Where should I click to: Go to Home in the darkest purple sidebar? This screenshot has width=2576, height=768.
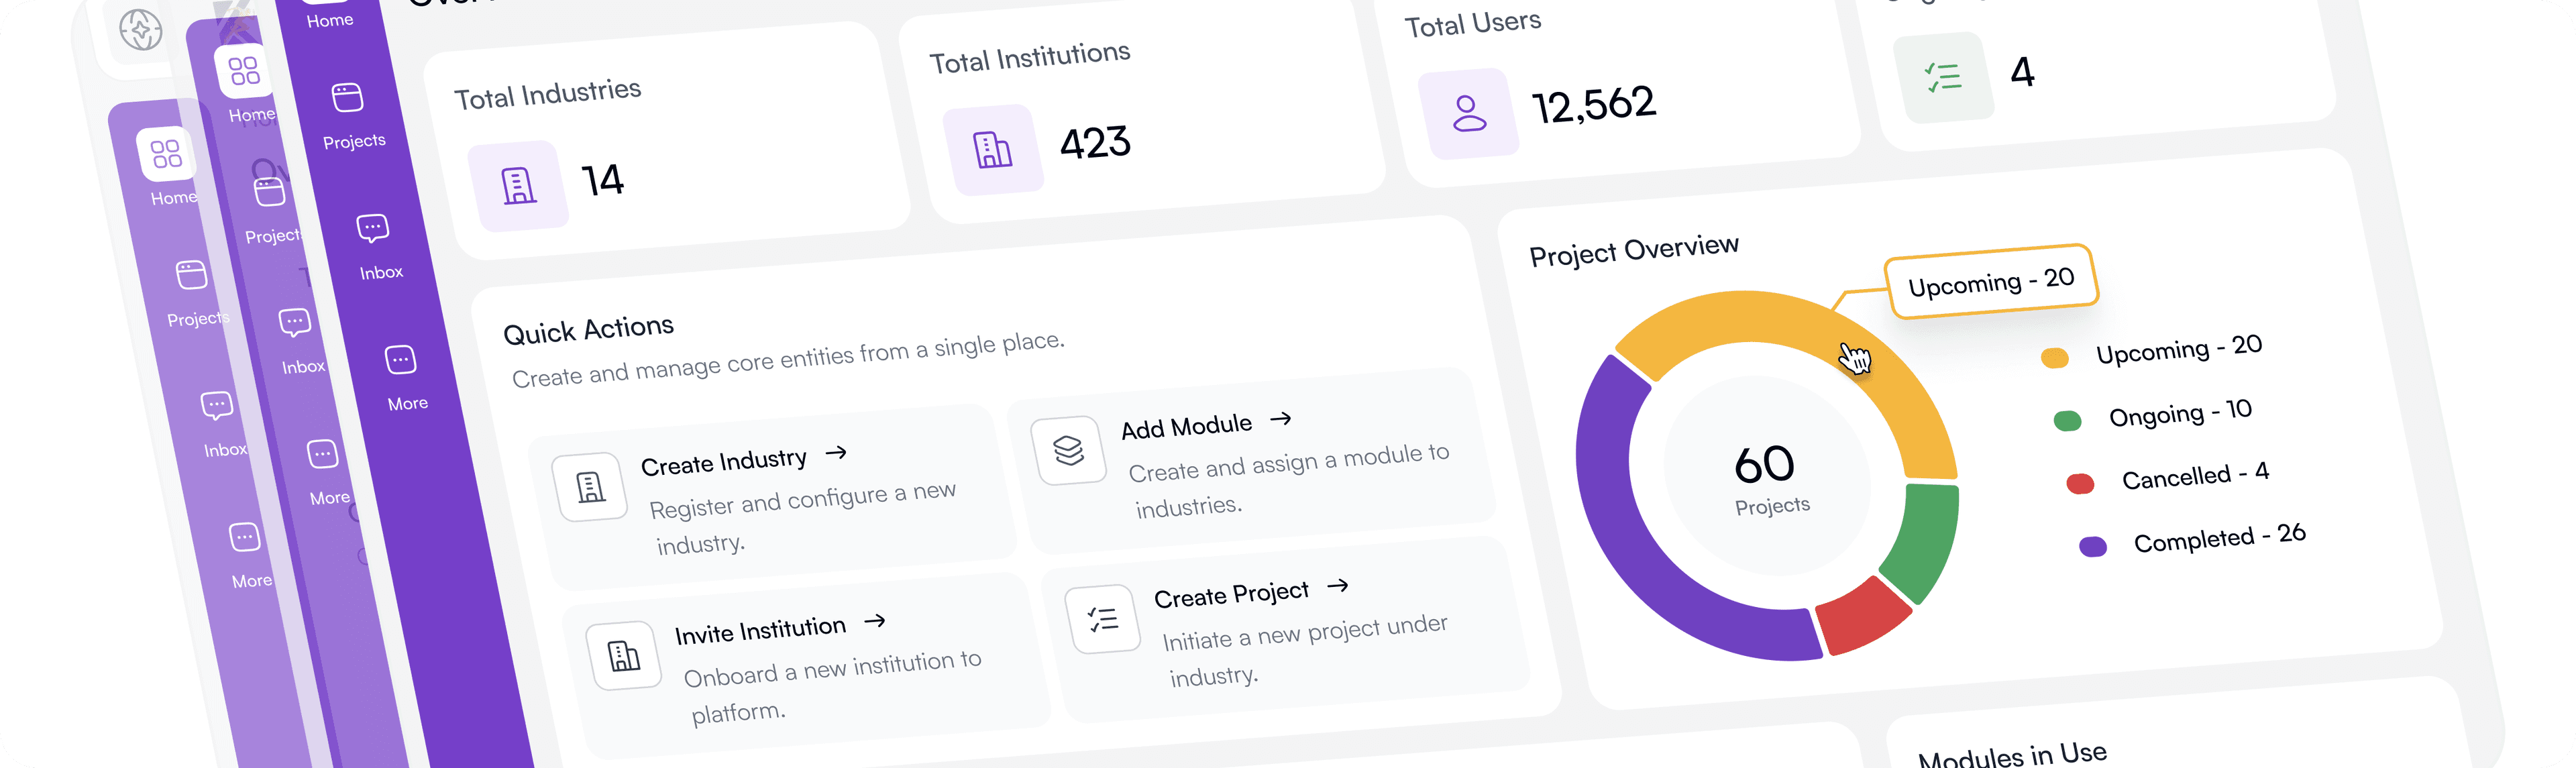tap(329, 19)
